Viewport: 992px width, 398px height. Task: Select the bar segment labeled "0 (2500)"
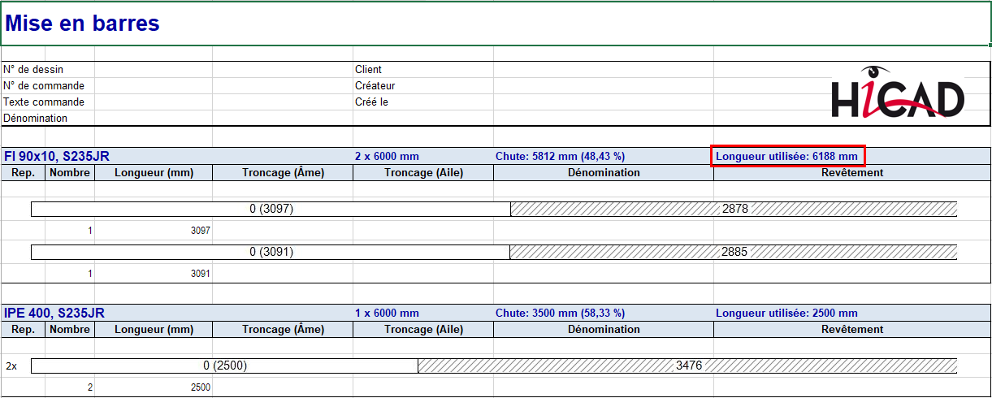pyautogui.click(x=224, y=366)
